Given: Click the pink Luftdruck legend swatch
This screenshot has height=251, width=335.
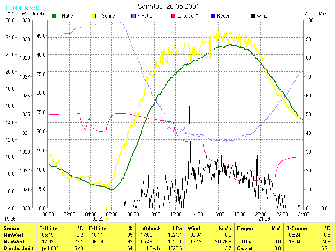Looking at the screenshot, I should (x=173, y=16).
